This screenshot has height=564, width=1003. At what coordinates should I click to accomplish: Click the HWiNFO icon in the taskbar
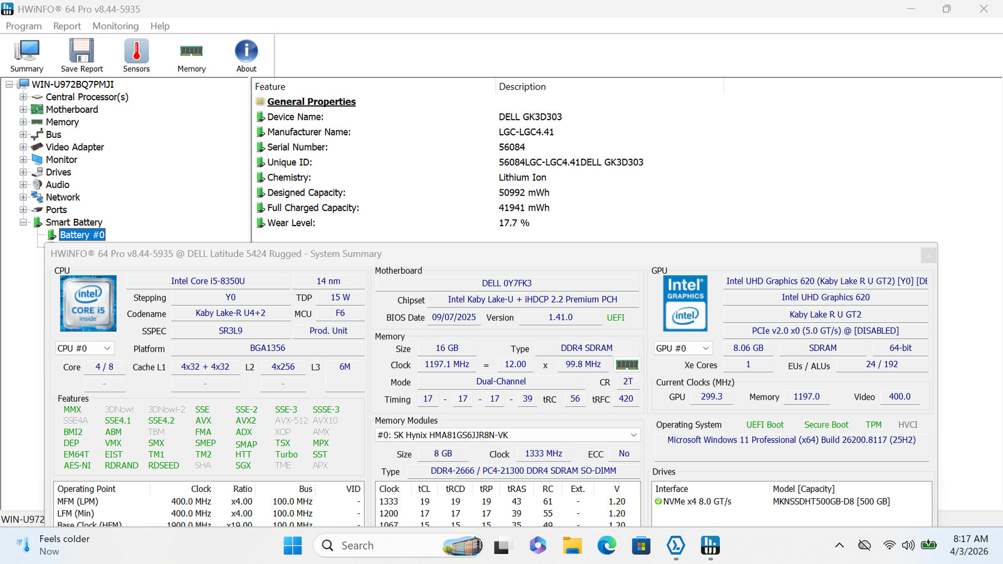[710, 545]
